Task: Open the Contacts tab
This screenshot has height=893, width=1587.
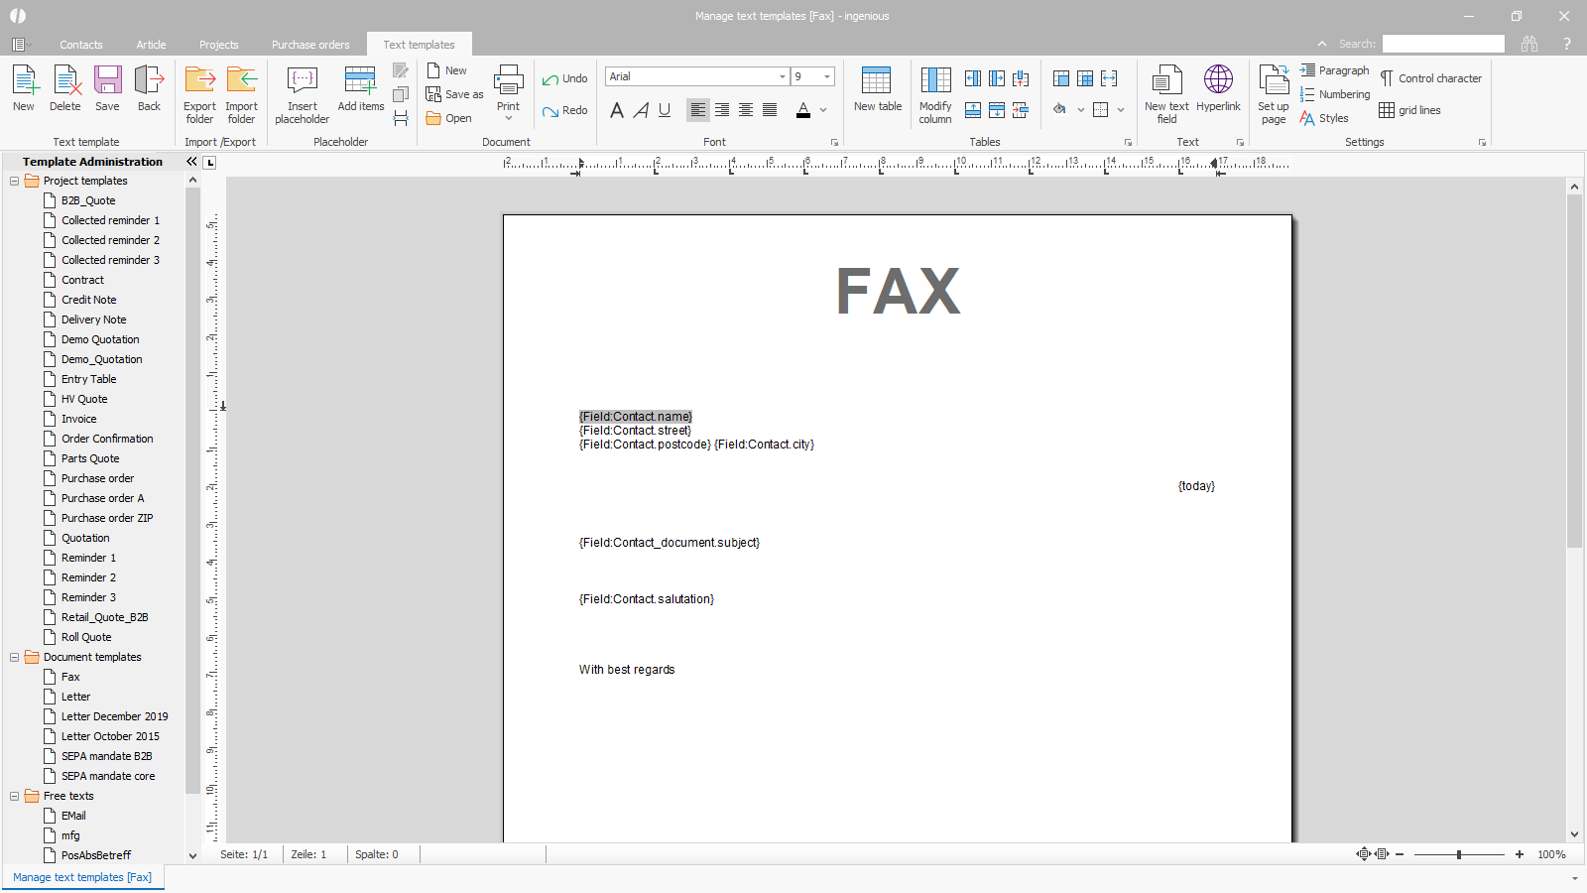Action: [80, 45]
